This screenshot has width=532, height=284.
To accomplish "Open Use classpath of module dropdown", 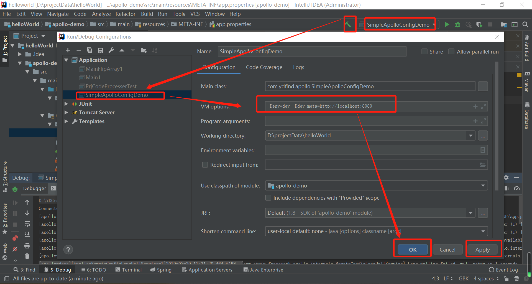I will pos(483,186).
